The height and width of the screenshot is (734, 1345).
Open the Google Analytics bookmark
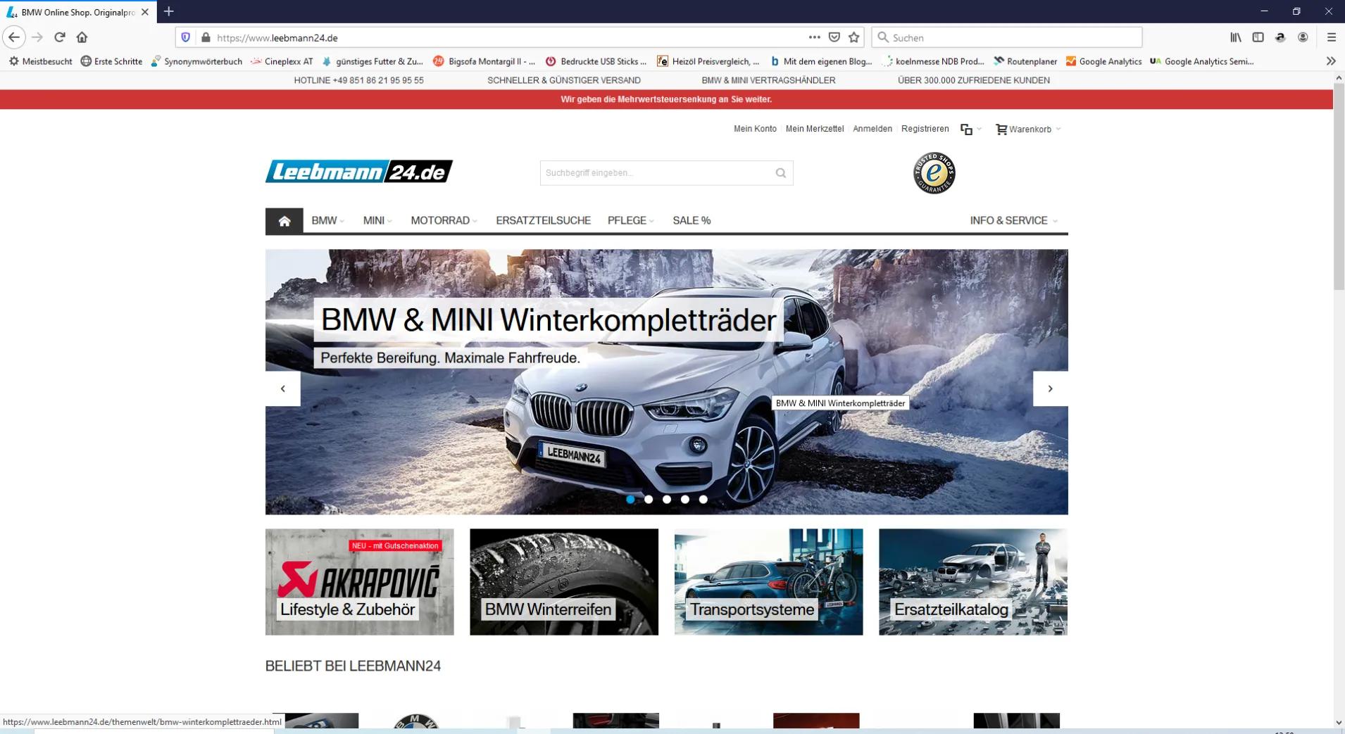1103,61
